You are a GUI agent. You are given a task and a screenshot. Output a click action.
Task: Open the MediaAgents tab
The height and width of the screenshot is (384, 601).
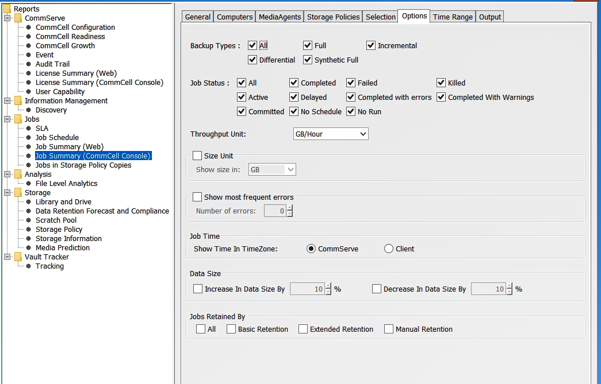[x=280, y=17]
